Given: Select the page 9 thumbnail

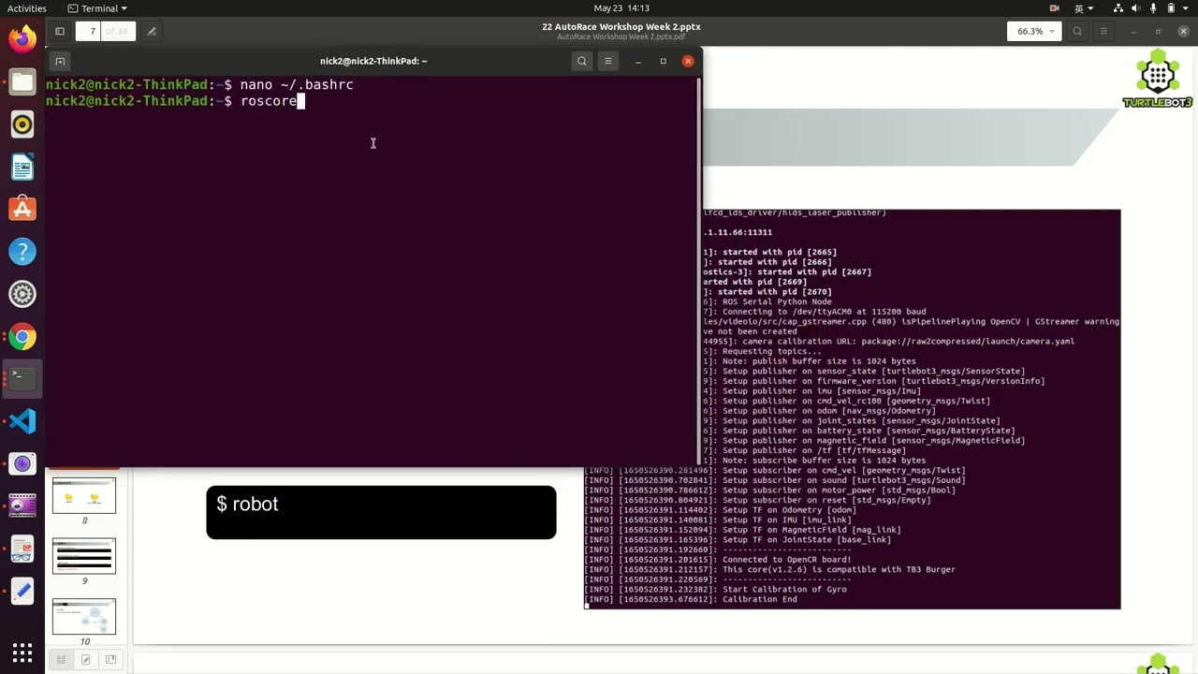Looking at the screenshot, I should pyautogui.click(x=84, y=556).
